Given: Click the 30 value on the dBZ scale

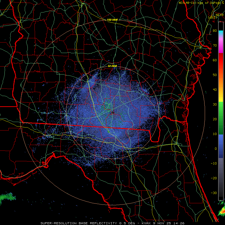Looking at the screenshot, I should point(215,104).
